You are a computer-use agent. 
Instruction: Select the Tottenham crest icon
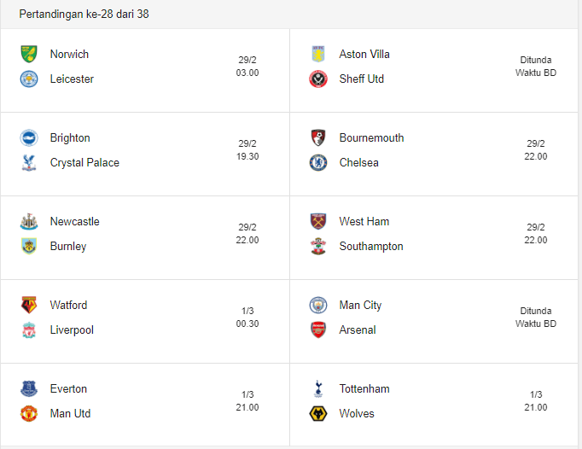(x=318, y=388)
